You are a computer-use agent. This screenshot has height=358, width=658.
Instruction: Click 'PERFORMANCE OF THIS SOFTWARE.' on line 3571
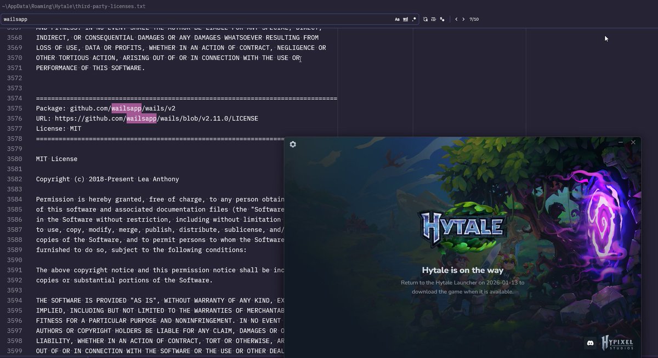coord(90,68)
